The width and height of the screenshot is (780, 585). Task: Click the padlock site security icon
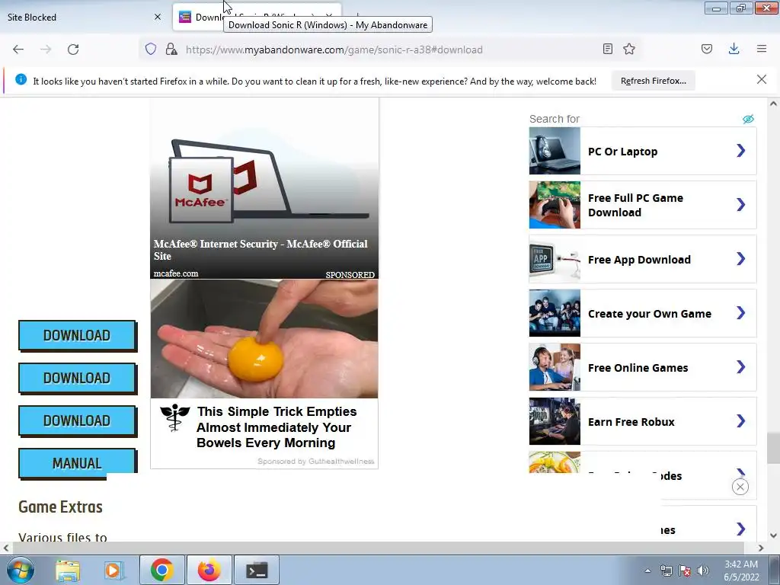(x=171, y=49)
